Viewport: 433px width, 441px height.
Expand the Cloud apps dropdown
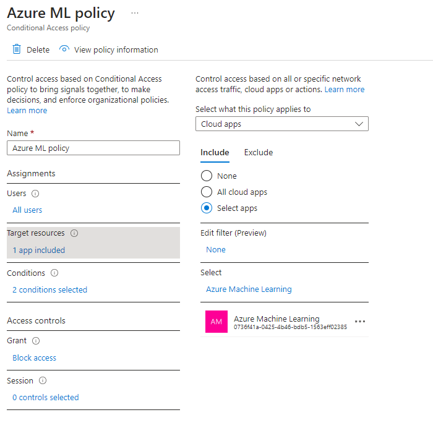(282, 124)
